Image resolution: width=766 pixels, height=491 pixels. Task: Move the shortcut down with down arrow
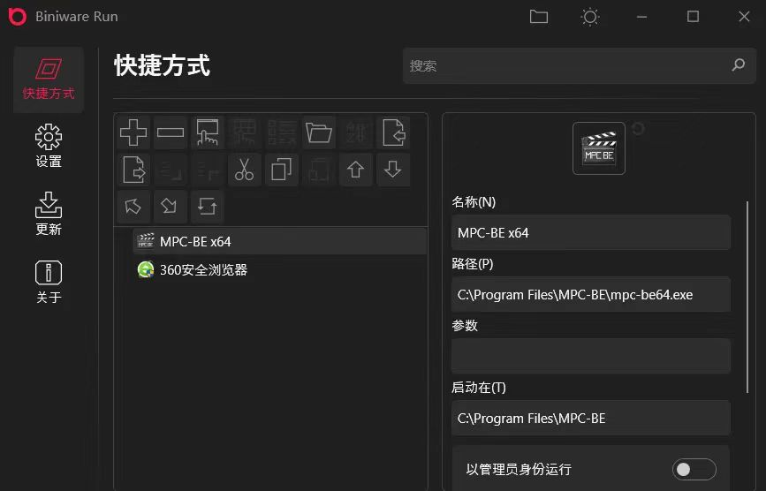(x=393, y=170)
